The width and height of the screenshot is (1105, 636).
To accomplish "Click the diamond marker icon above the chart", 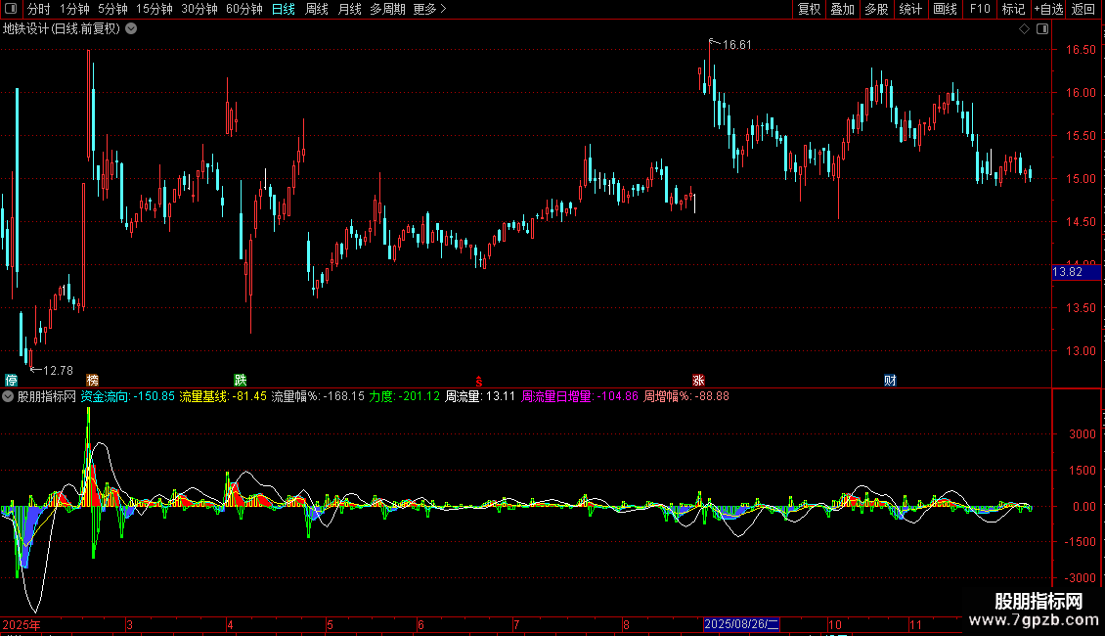I will pos(1024,29).
